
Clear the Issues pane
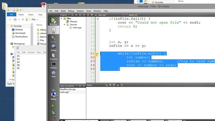106,85
